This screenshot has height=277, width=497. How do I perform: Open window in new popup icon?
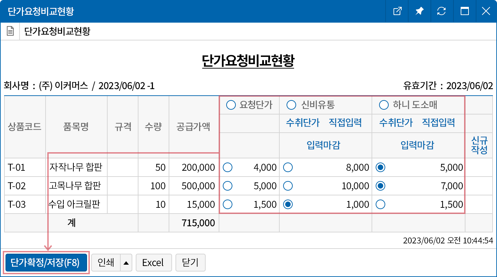click(x=397, y=11)
